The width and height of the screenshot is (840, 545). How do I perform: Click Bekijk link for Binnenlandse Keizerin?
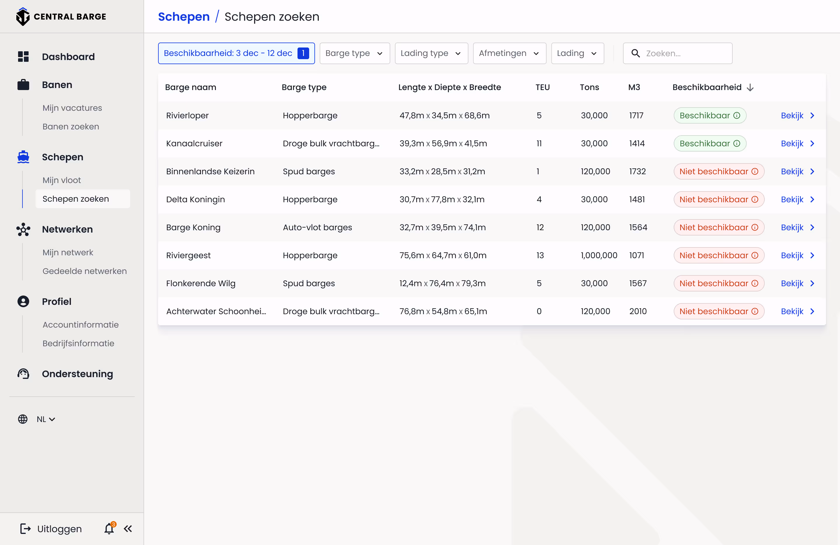pos(792,171)
